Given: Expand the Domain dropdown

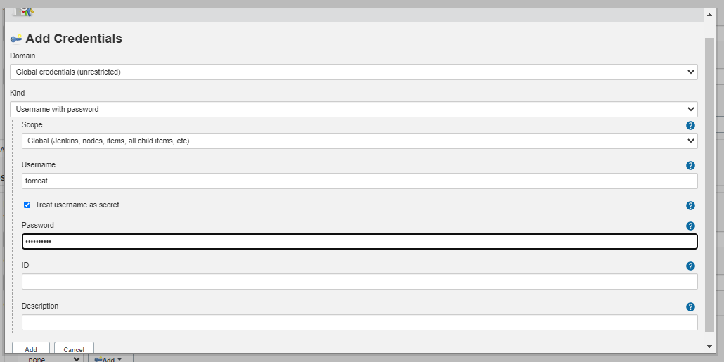Looking at the screenshot, I should tap(354, 72).
